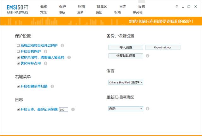Toggle 开启右键菜单扫描 checkbox
Viewport: 202px width, 136px height.
(18, 86)
